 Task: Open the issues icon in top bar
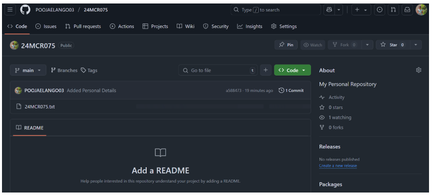pyautogui.click(x=379, y=9)
